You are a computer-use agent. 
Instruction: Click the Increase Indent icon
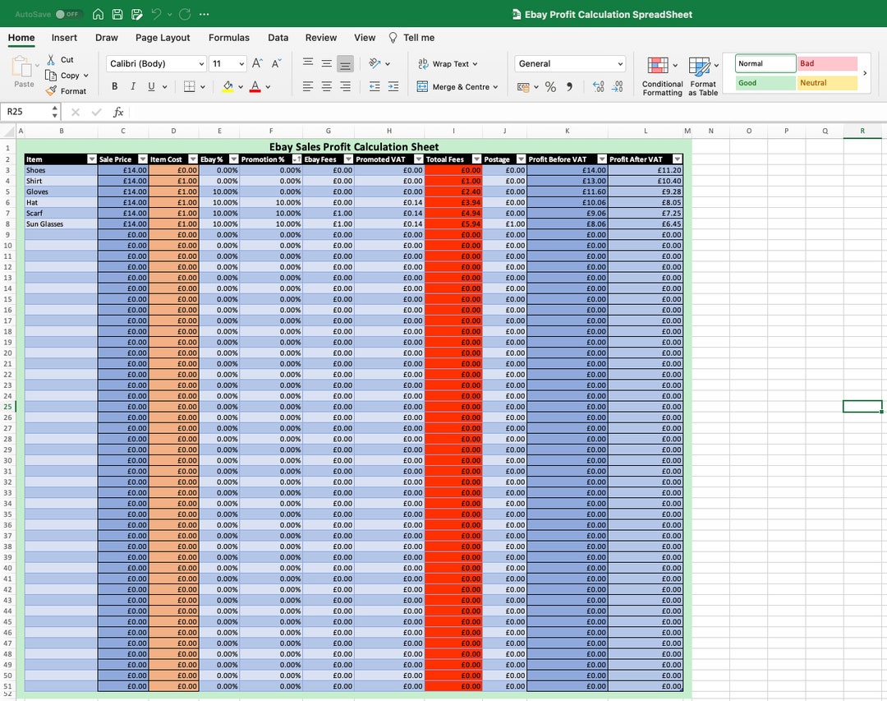[393, 86]
